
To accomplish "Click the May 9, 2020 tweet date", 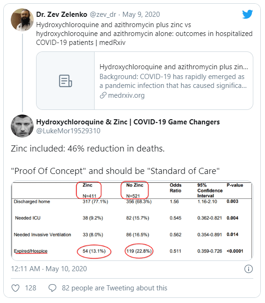I will 141,14.
